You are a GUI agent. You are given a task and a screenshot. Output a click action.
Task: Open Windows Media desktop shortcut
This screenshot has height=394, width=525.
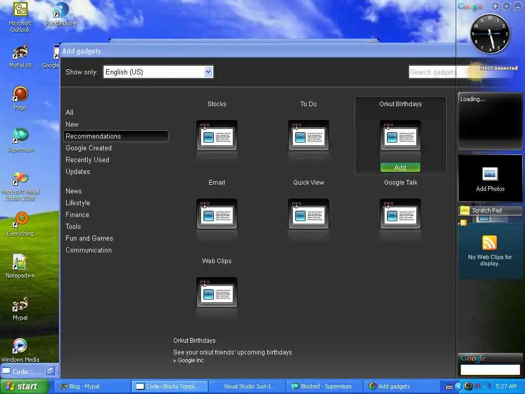(x=20, y=350)
